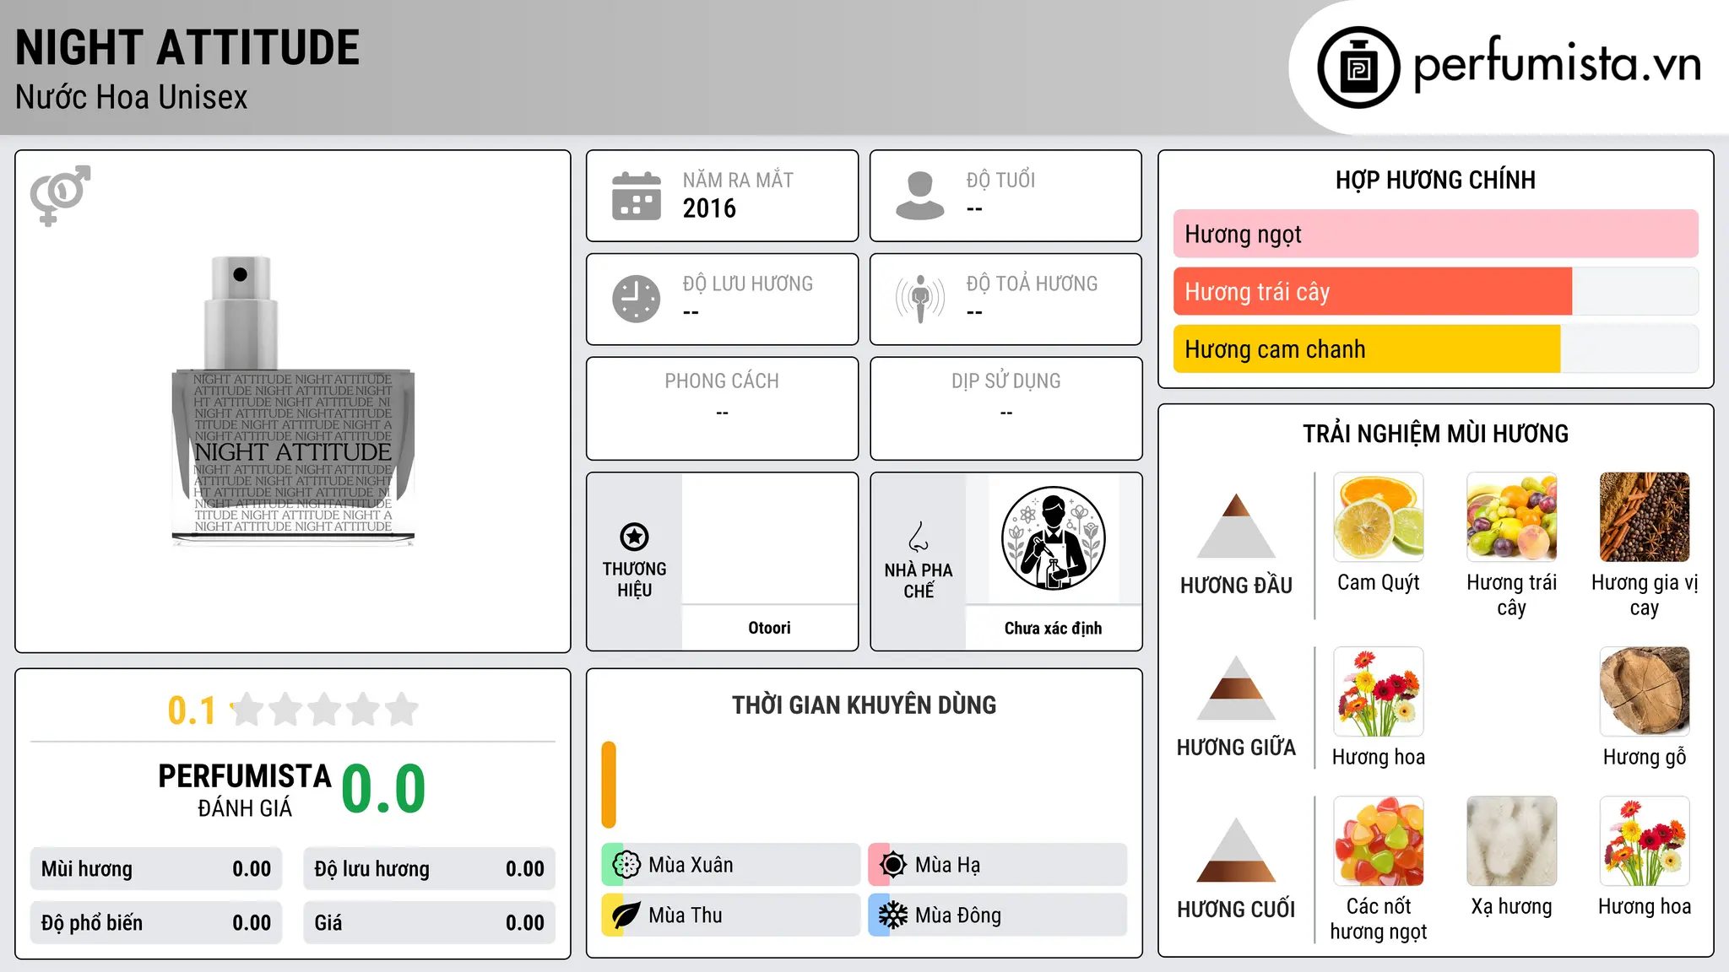Click the Độ lưu hương 0.00 rating row
The height and width of the screenshot is (972, 1729).
coord(429,869)
